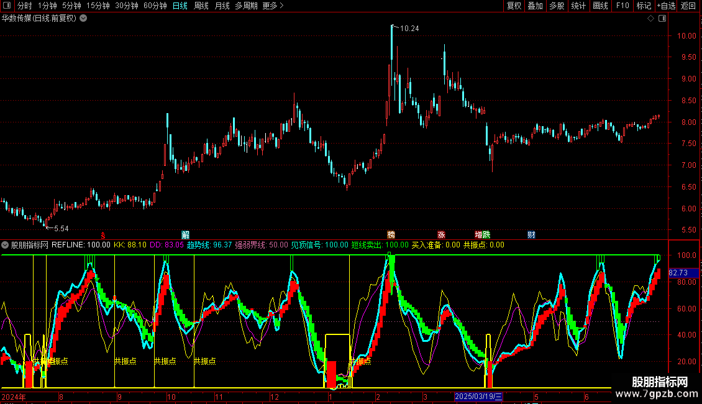
Task: Click the KK: 88.10 readout
Action: [x=130, y=245]
